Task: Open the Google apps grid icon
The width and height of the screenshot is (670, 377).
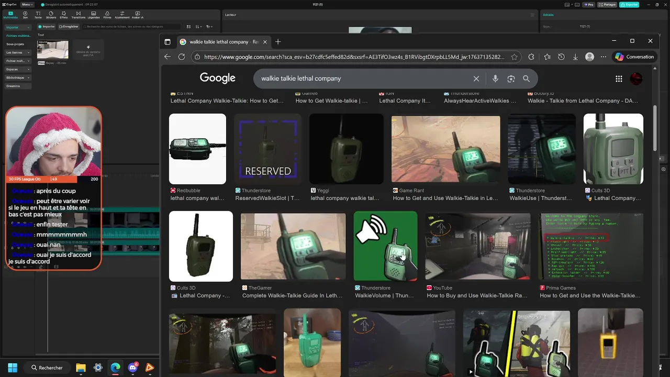Action: pyautogui.click(x=619, y=79)
